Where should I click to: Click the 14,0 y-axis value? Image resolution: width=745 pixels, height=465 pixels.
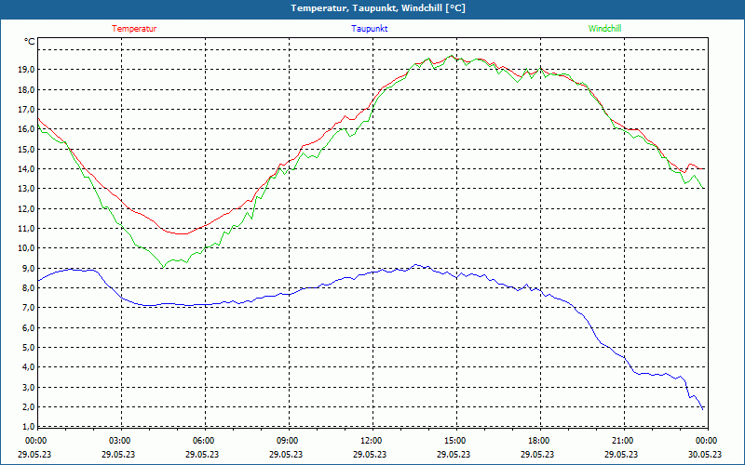26,169
